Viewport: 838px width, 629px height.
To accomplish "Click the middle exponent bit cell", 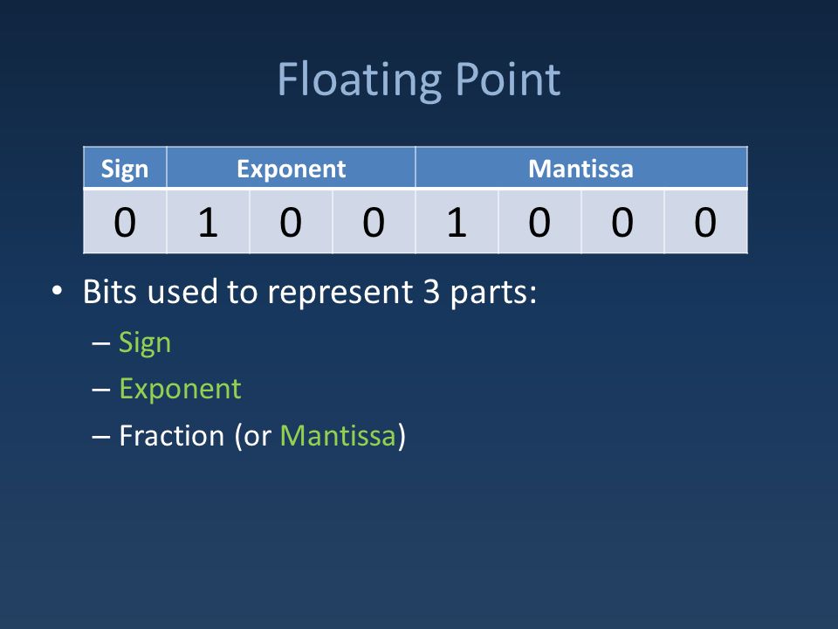I will (x=291, y=221).
